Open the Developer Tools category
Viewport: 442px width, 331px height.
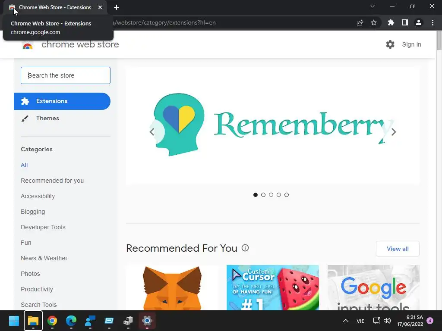[x=43, y=227]
